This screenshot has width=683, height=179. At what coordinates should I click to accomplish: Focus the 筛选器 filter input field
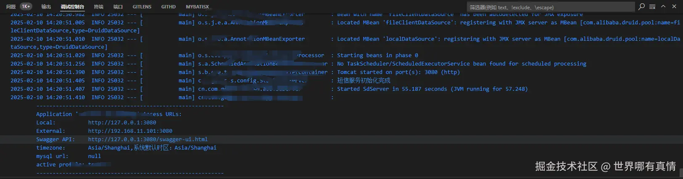551,7
